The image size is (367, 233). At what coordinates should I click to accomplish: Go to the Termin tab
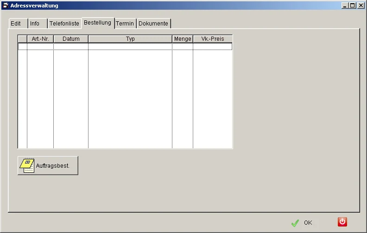pos(125,24)
